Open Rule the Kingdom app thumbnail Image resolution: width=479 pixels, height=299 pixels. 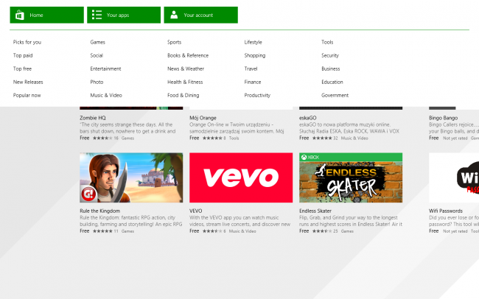131,177
